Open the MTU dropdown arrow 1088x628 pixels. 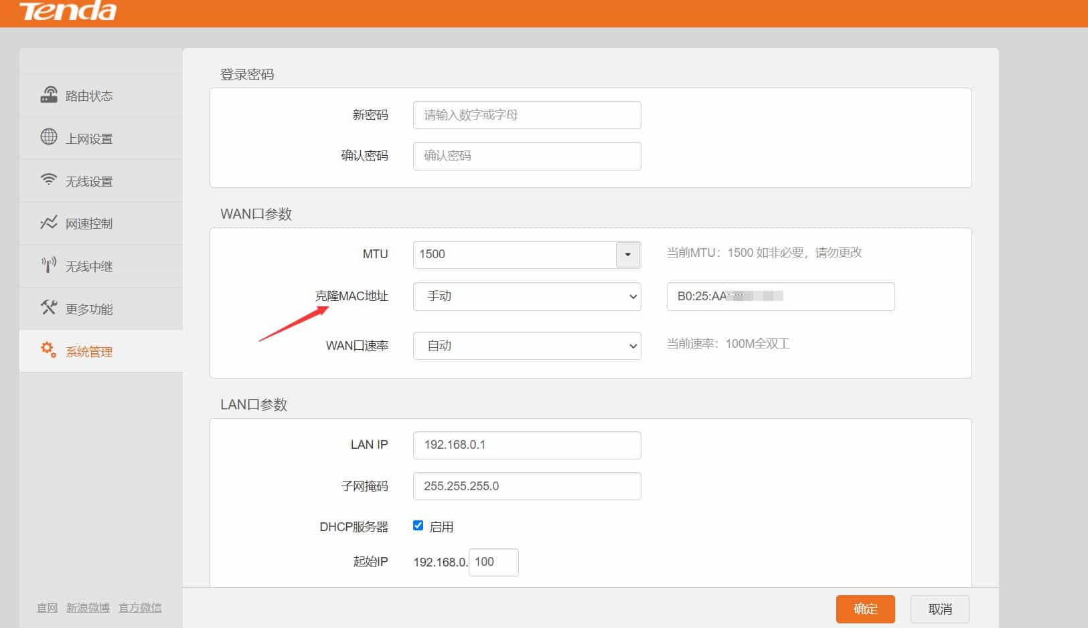[x=628, y=254]
